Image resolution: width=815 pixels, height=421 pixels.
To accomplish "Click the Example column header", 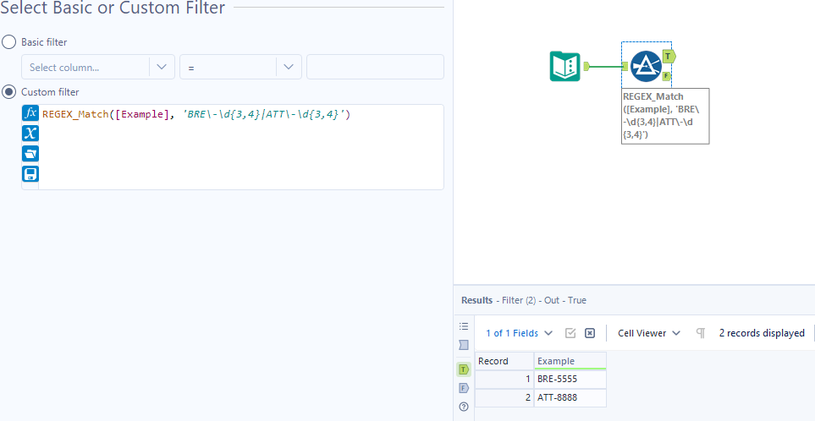I will click(x=570, y=361).
